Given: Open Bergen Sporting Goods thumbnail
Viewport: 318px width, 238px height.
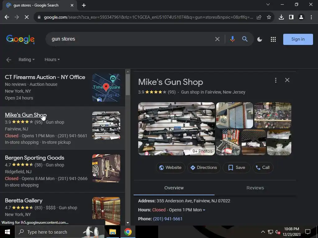Looking at the screenshot, I should (x=106, y=168).
